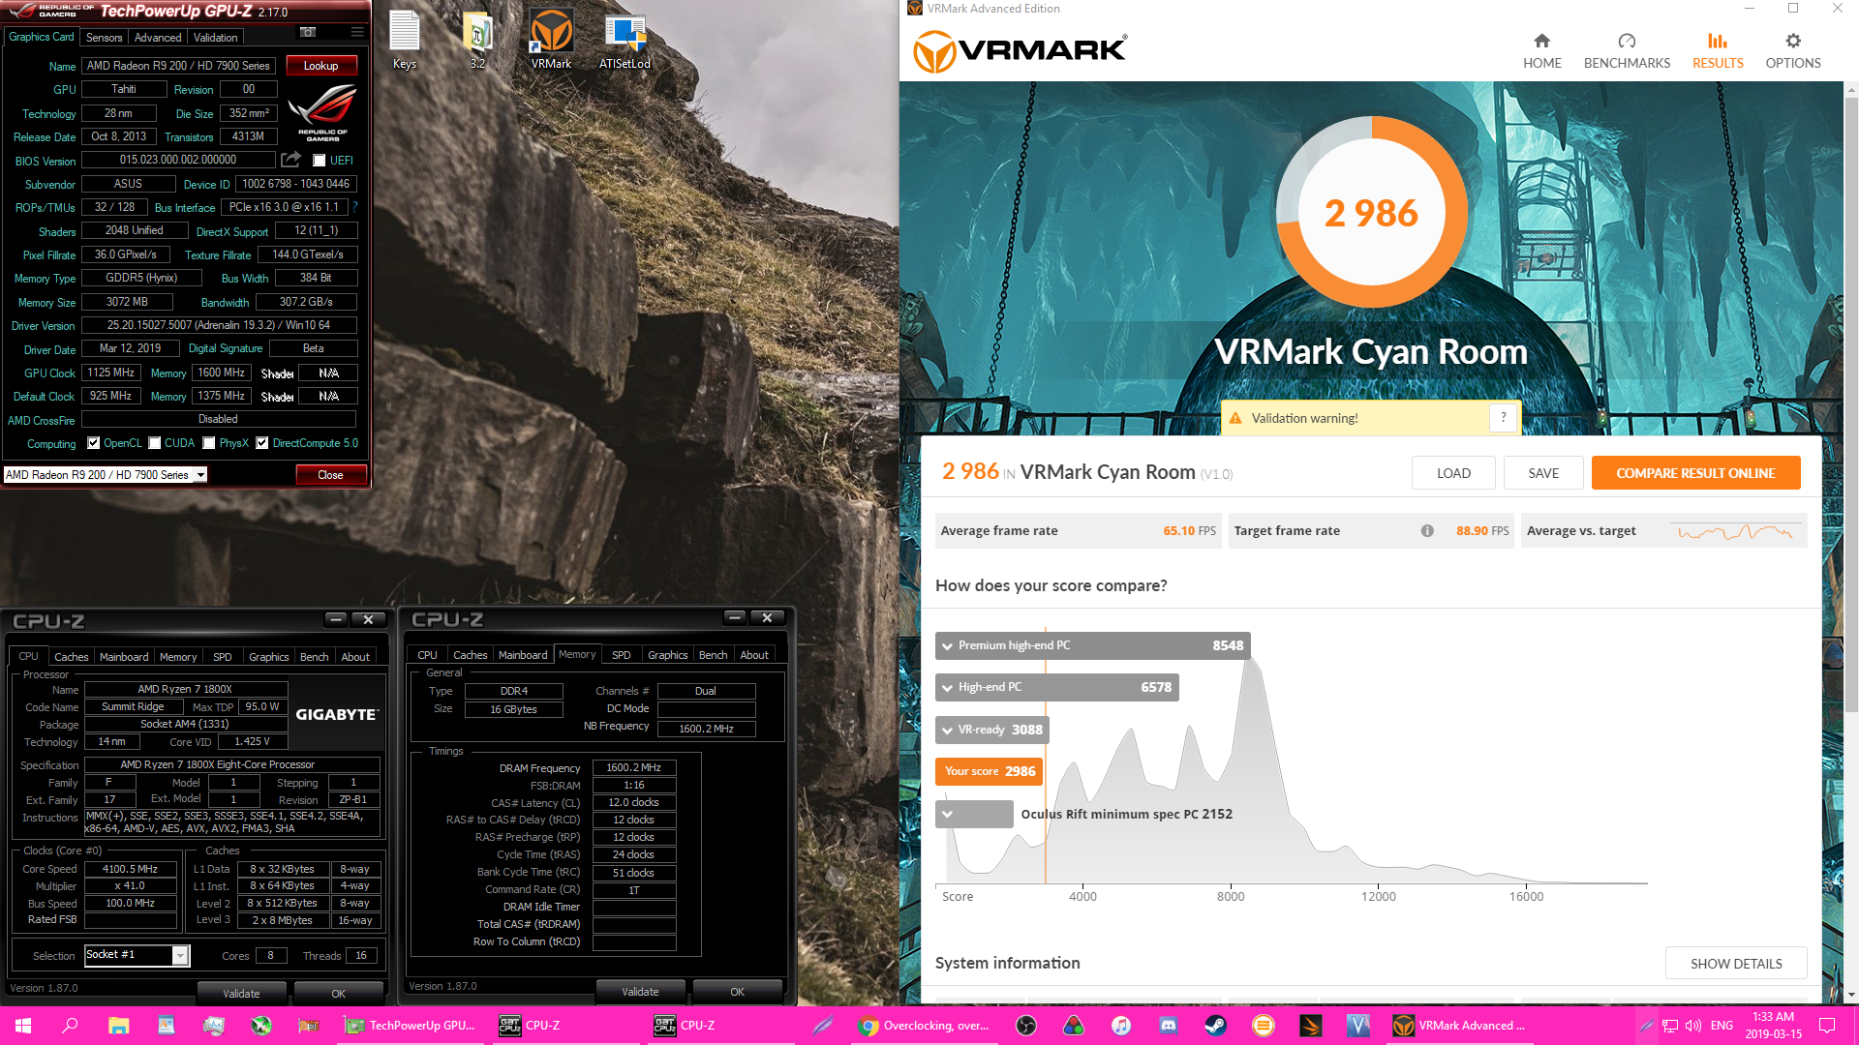Screen dimensions: 1859x1045
Task: Switch to the Validation tab in GPU-Z
Action: pyautogui.click(x=215, y=37)
